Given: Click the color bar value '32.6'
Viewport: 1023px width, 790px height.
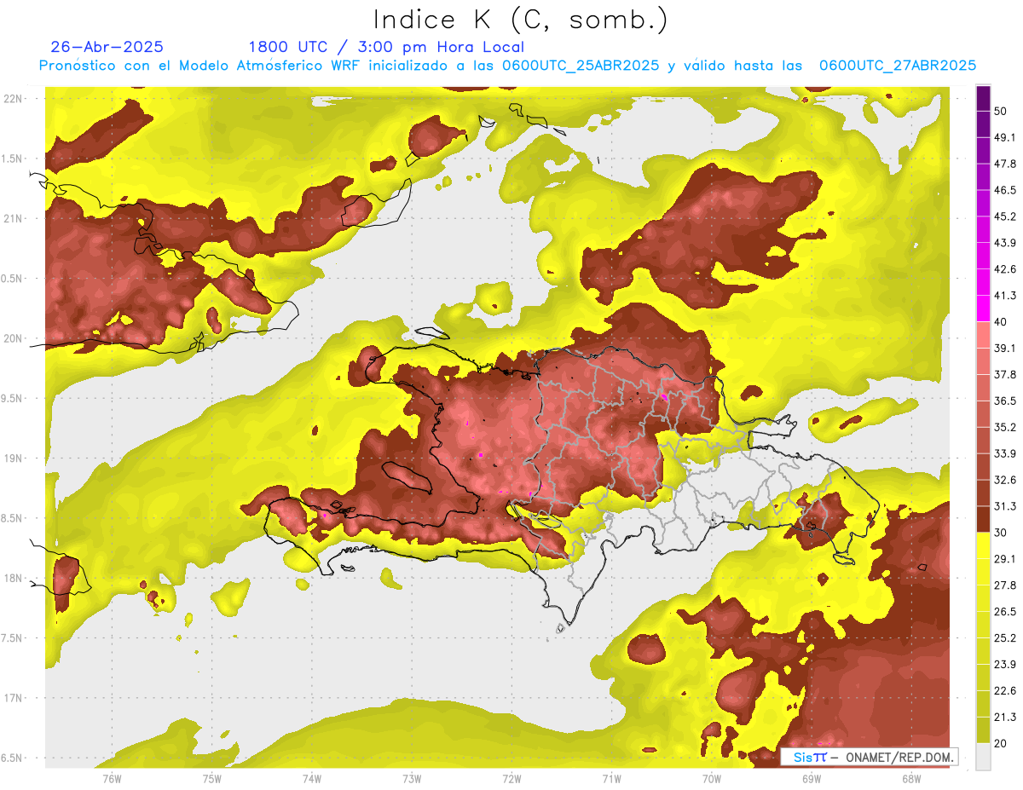Looking at the screenshot, I should coord(1005,480).
